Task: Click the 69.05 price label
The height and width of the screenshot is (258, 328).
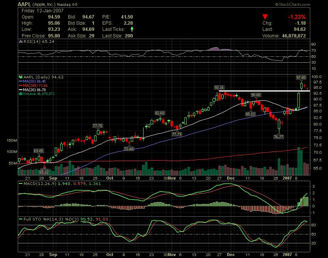Action: coord(39,151)
